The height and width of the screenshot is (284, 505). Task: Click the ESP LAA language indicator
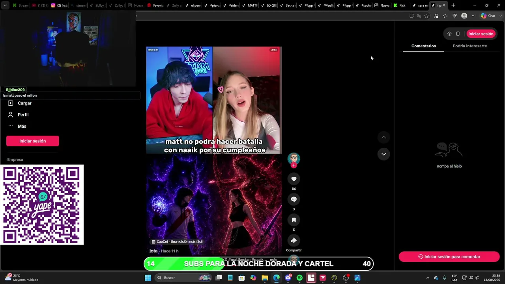[x=454, y=278]
